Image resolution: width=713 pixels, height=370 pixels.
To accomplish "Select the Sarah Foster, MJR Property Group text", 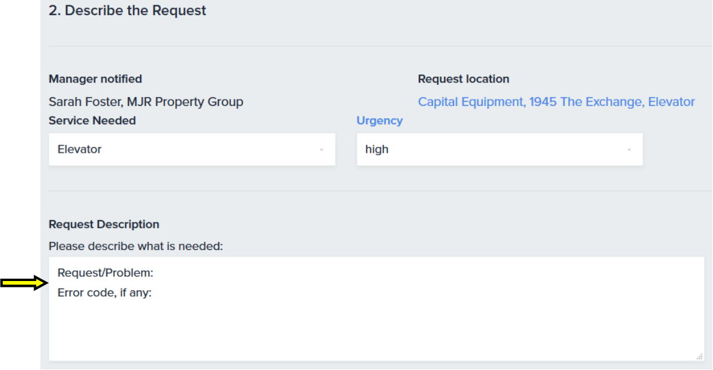I will click(146, 102).
